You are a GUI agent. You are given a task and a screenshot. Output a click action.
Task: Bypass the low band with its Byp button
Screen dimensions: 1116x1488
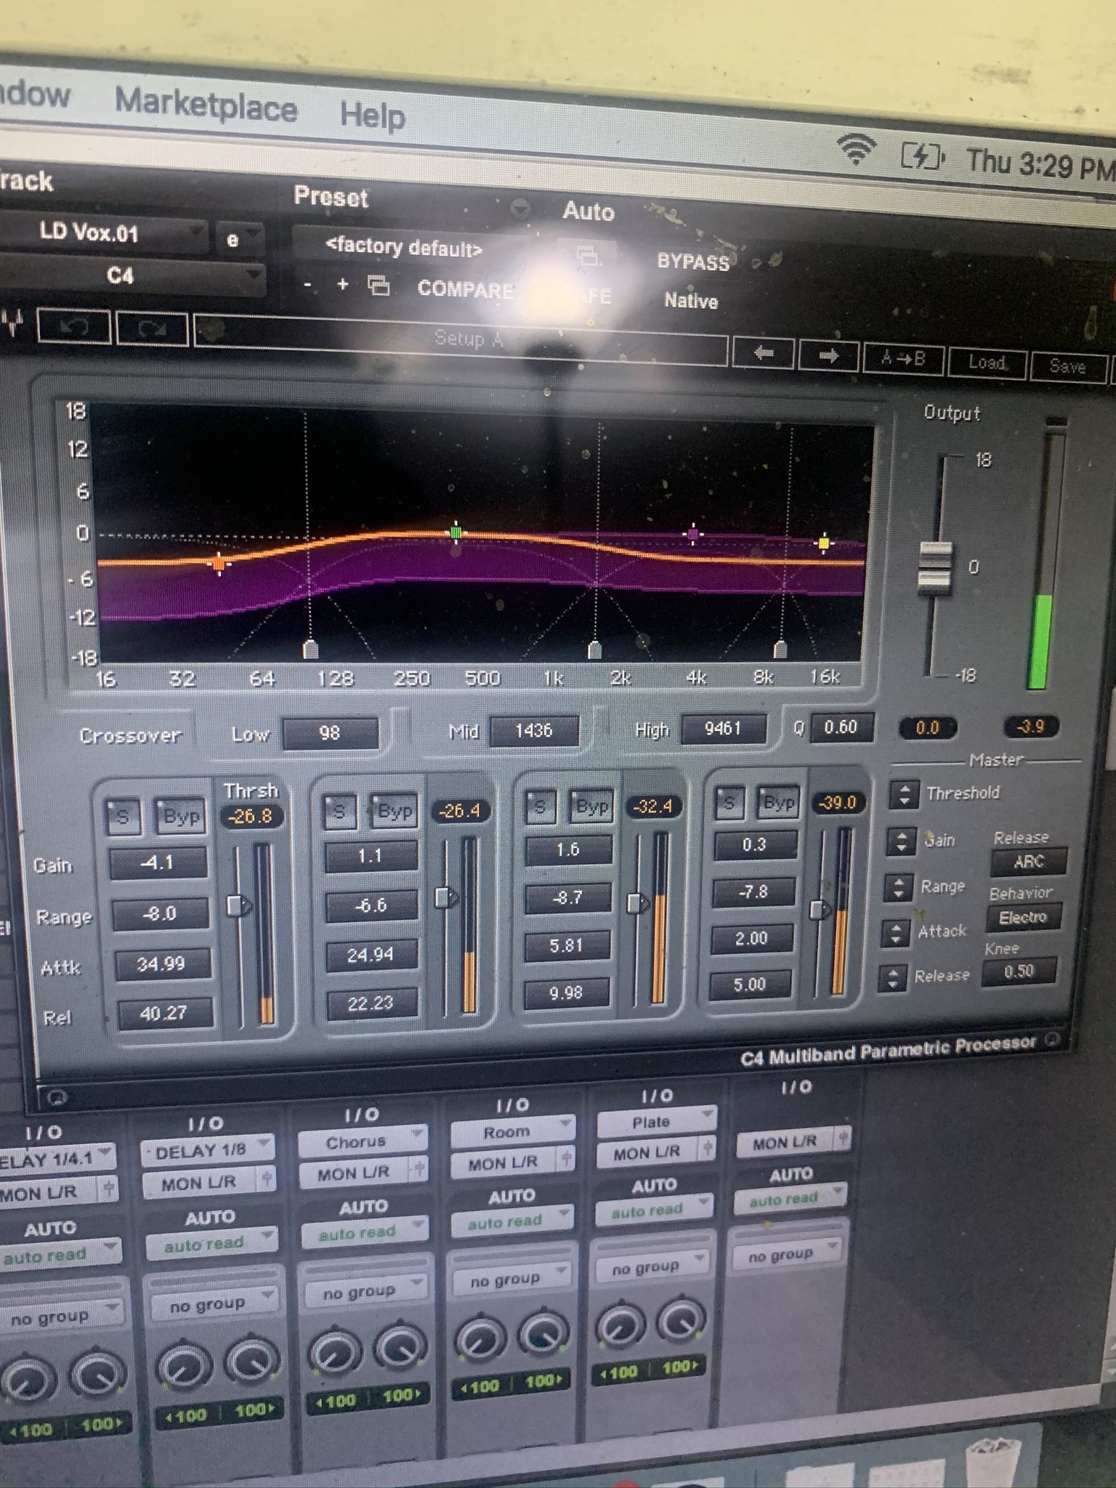pyautogui.click(x=181, y=817)
